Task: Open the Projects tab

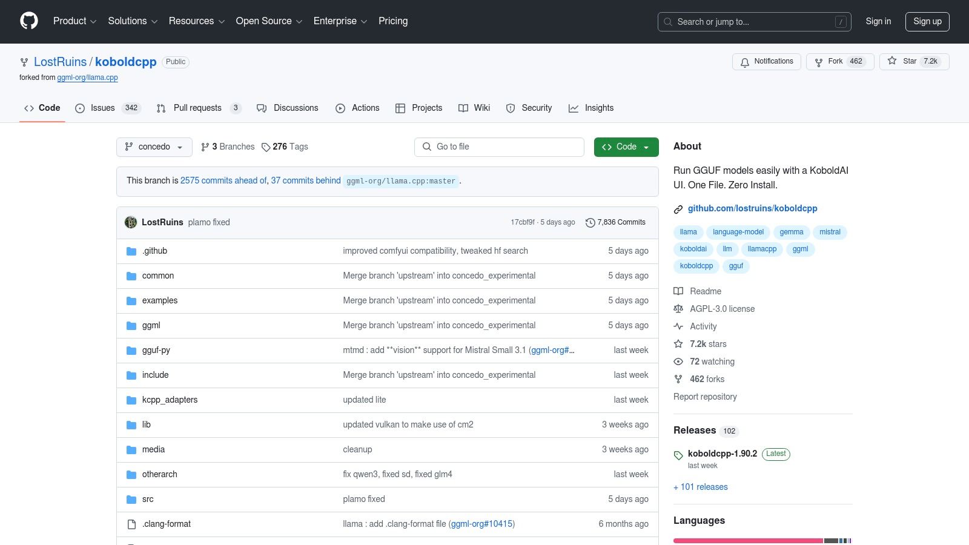Action: click(419, 108)
